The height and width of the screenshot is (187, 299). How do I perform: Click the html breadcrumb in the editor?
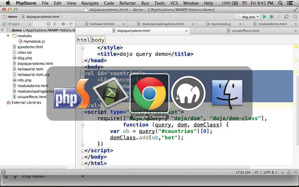point(84,40)
